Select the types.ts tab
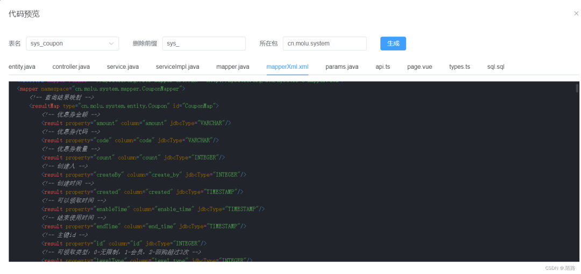 pos(459,67)
